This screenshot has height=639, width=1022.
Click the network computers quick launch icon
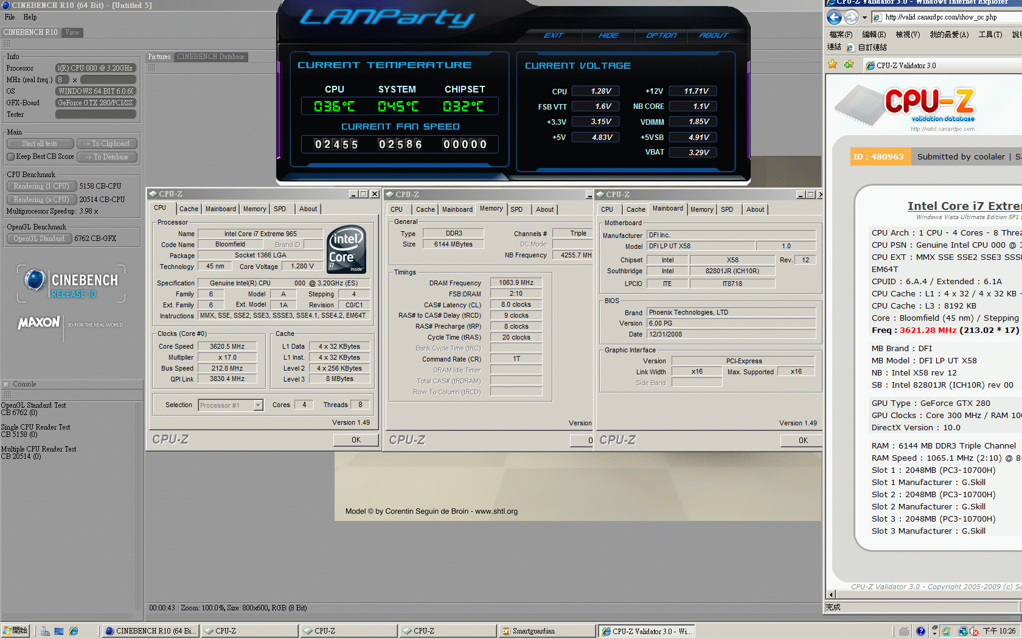45,631
